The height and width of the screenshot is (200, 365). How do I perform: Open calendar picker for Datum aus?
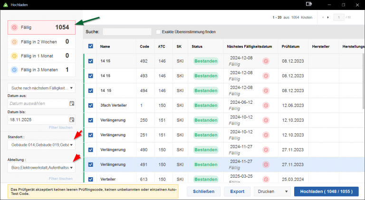pos(72,103)
